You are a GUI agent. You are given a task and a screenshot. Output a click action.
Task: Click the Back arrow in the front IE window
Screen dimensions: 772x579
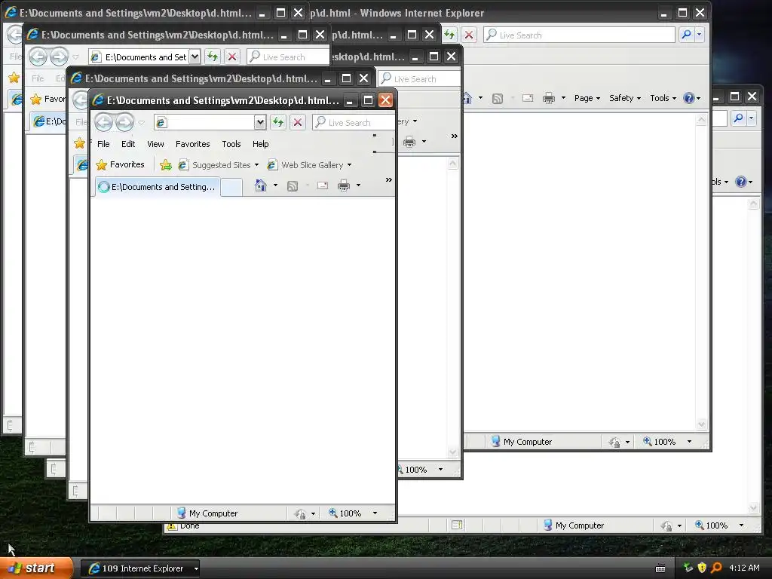point(103,122)
